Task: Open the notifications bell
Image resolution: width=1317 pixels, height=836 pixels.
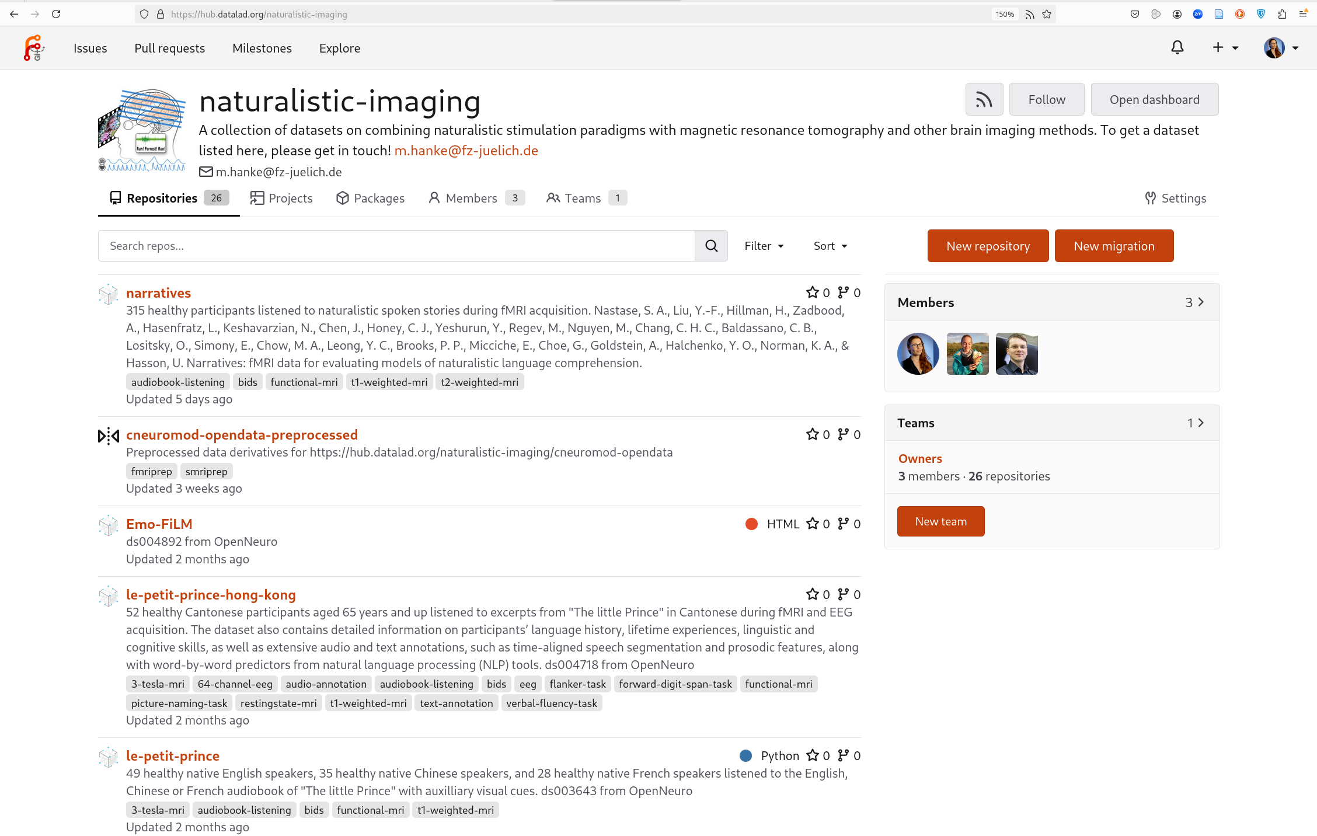Action: coord(1177,48)
